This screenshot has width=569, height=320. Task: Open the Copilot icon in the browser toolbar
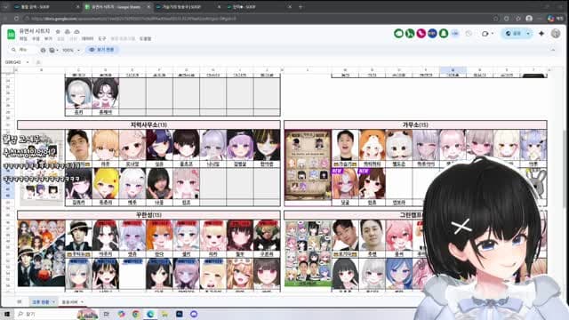(550, 19)
